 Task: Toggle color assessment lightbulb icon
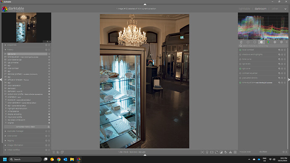(207, 152)
